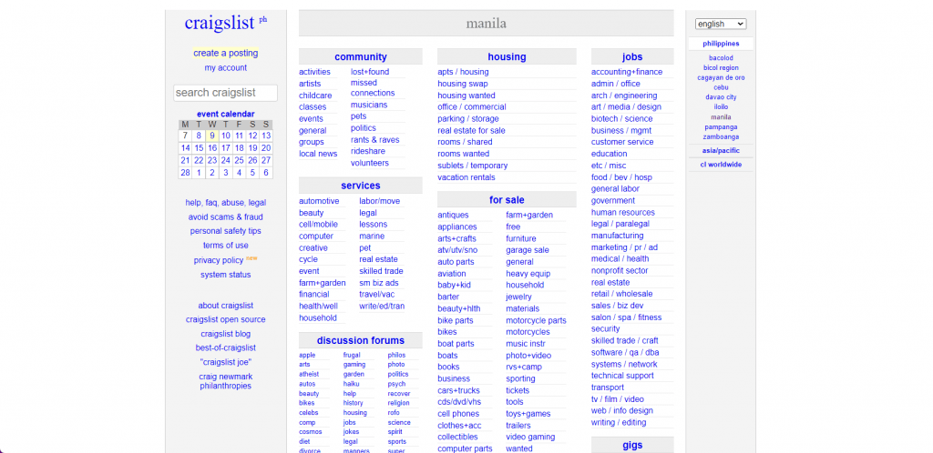Select day 9 in the event calendar
Image resolution: width=933 pixels, height=453 pixels.
(212, 136)
